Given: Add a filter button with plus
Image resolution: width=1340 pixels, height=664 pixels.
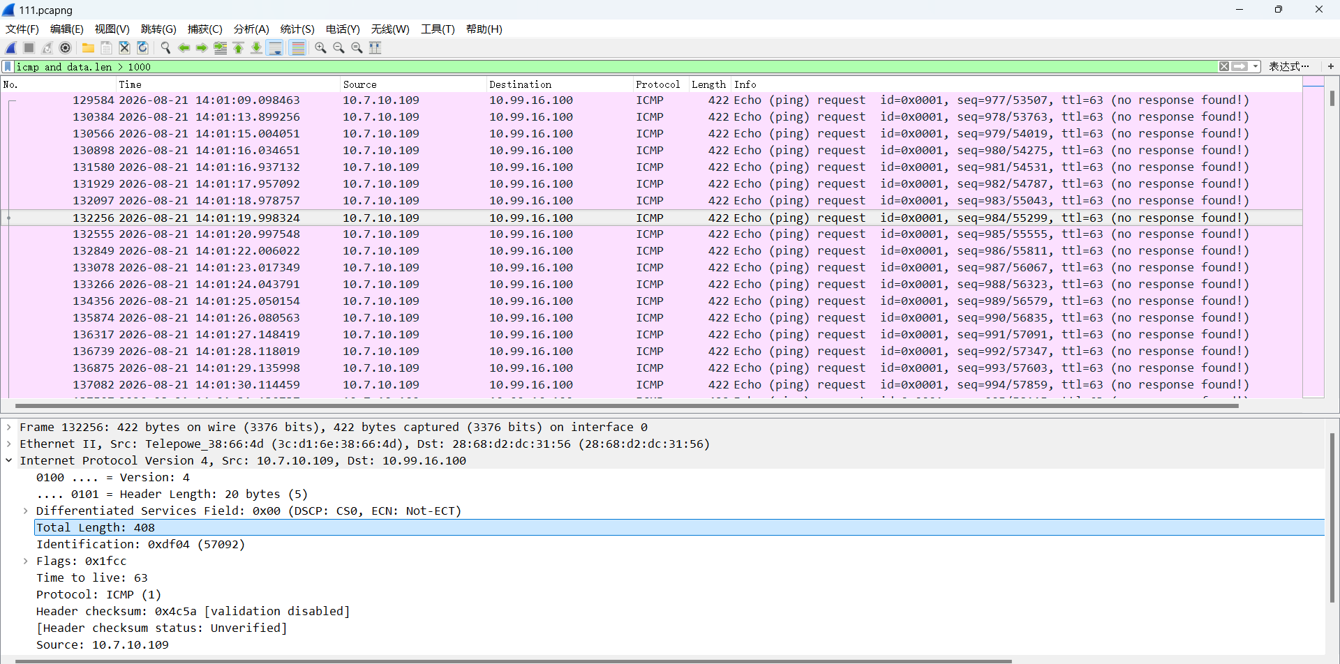Looking at the screenshot, I should tap(1331, 66).
